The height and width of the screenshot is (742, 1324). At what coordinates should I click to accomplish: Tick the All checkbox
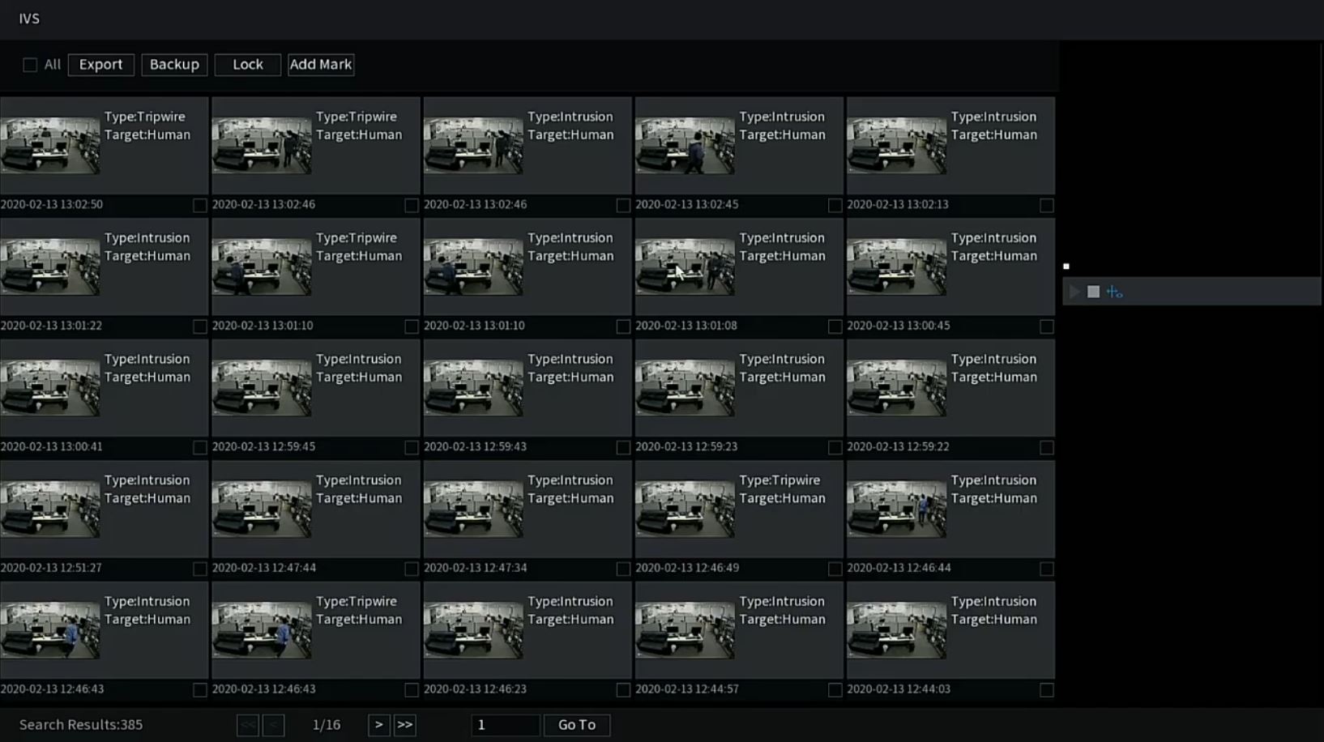coord(30,65)
